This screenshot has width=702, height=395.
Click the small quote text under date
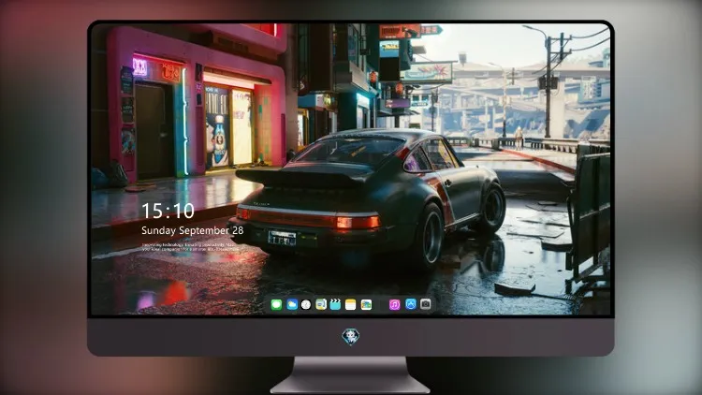pyautogui.click(x=189, y=247)
